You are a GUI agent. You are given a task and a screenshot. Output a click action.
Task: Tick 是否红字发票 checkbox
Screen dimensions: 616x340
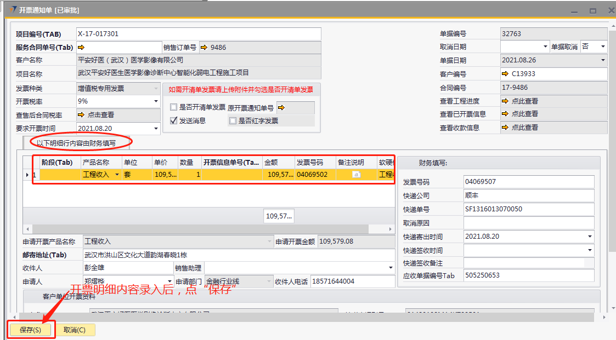click(x=233, y=121)
